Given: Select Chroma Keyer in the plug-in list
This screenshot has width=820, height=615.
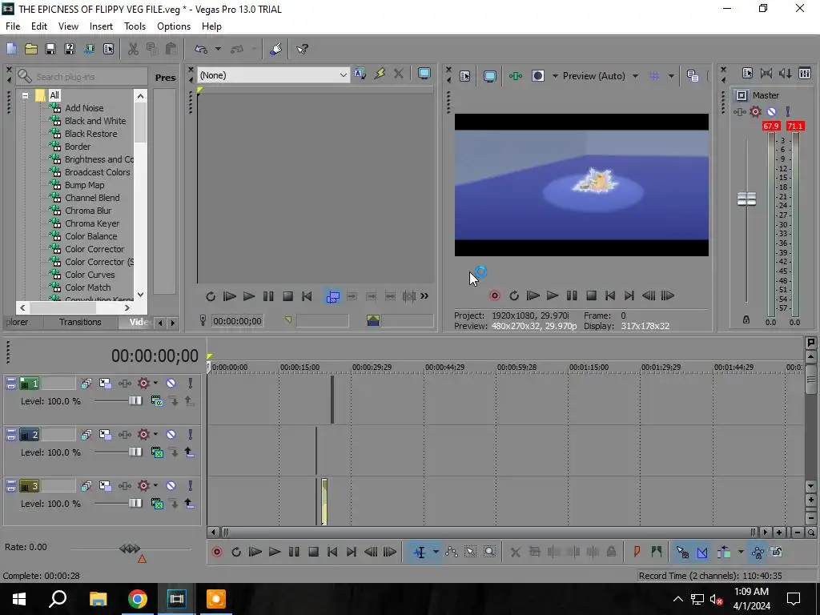Looking at the screenshot, I should (x=92, y=223).
